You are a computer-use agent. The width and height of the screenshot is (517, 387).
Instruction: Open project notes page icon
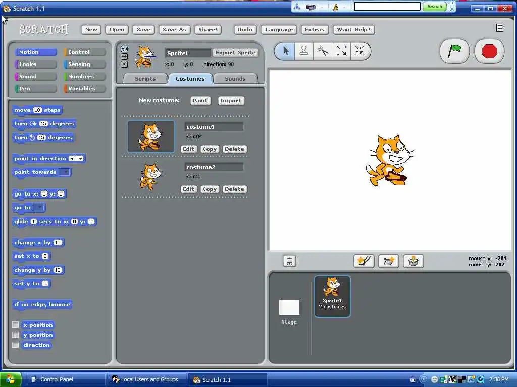499,28
